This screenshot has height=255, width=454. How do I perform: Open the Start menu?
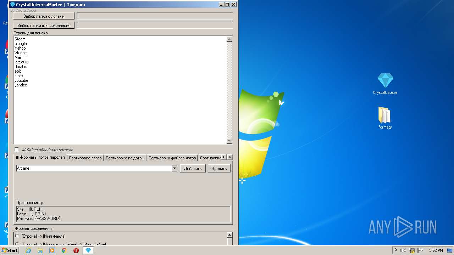click(10, 250)
